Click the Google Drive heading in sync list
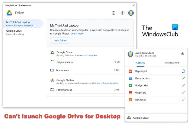189x124 pixels. (x=64, y=52)
